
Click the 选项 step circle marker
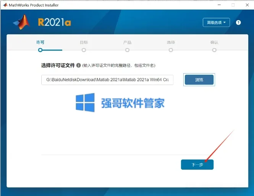coord(171,50)
